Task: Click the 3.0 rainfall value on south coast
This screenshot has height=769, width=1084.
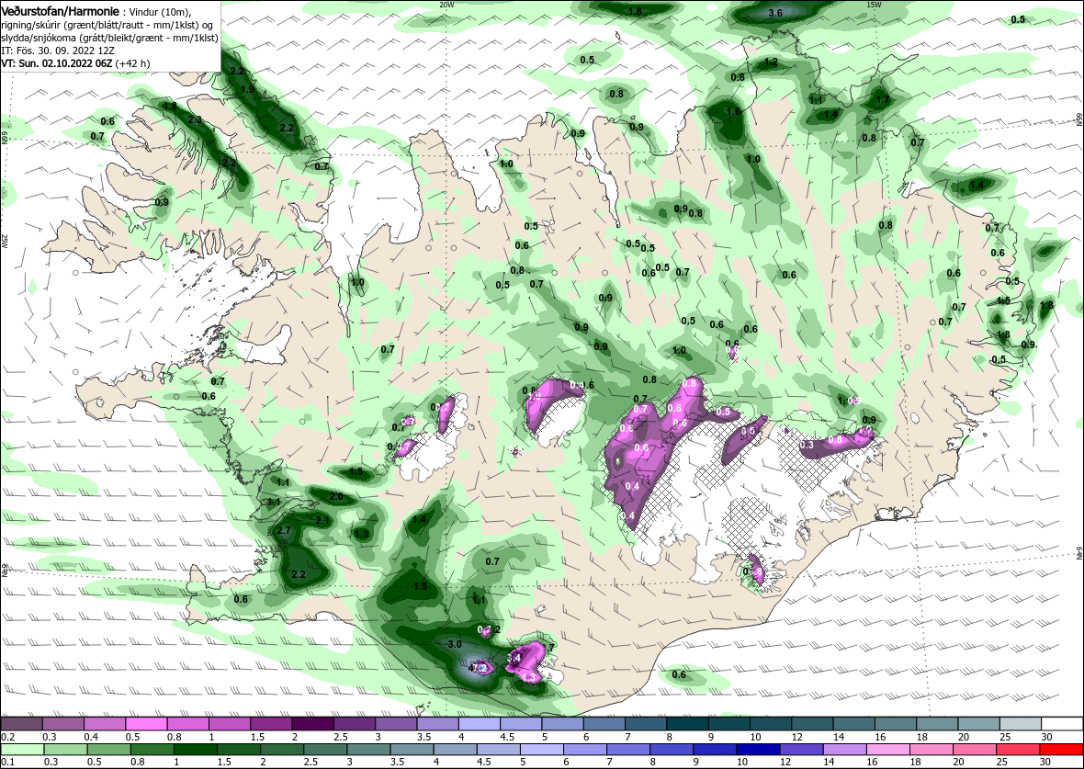Action: (455, 645)
